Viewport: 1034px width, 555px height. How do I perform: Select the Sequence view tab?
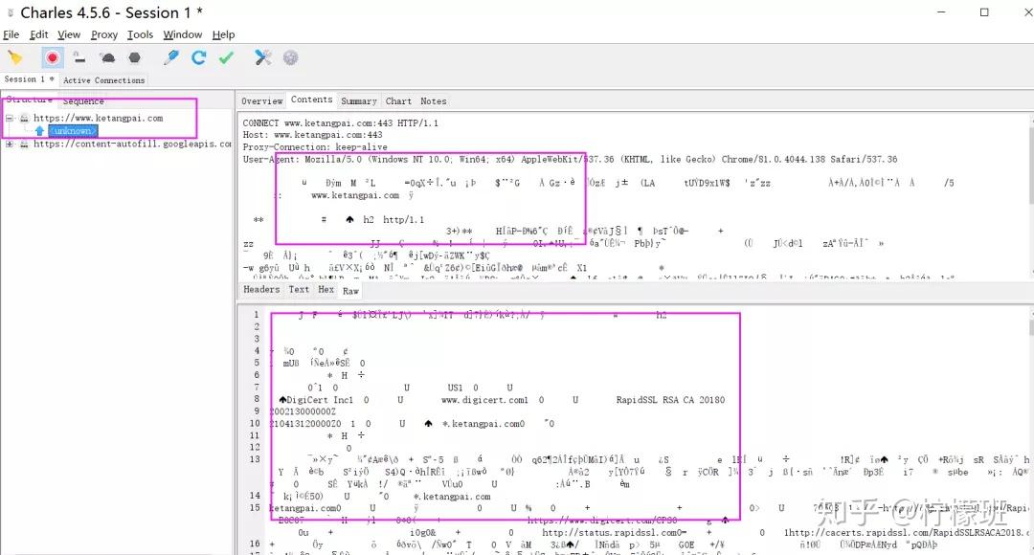tap(83, 100)
